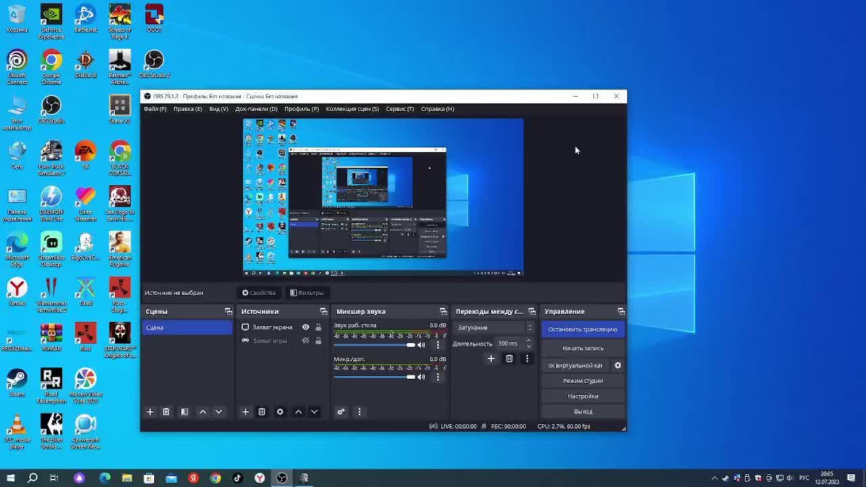This screenshot has height=487, width=866.
Task: Toggle the lock on Захват экрана source
Action: [x=318, y=327]
